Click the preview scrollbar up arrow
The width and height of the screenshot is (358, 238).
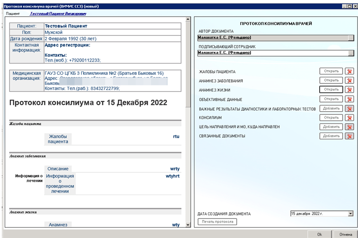tap(188, 19)
